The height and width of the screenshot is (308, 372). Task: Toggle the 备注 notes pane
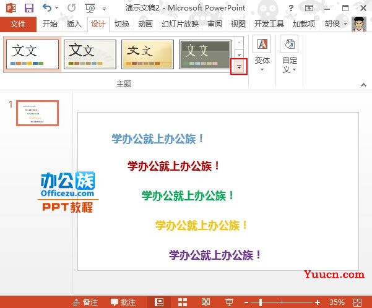[85, 302]
